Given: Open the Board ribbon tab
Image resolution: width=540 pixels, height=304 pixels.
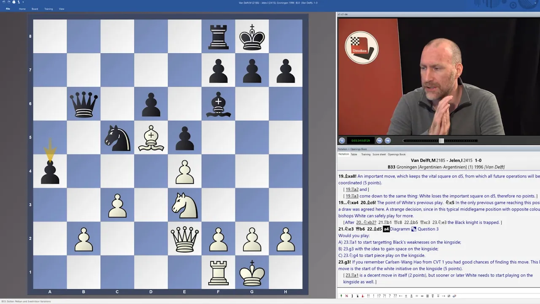Looking at the screenshot, I should pos(35,9).
